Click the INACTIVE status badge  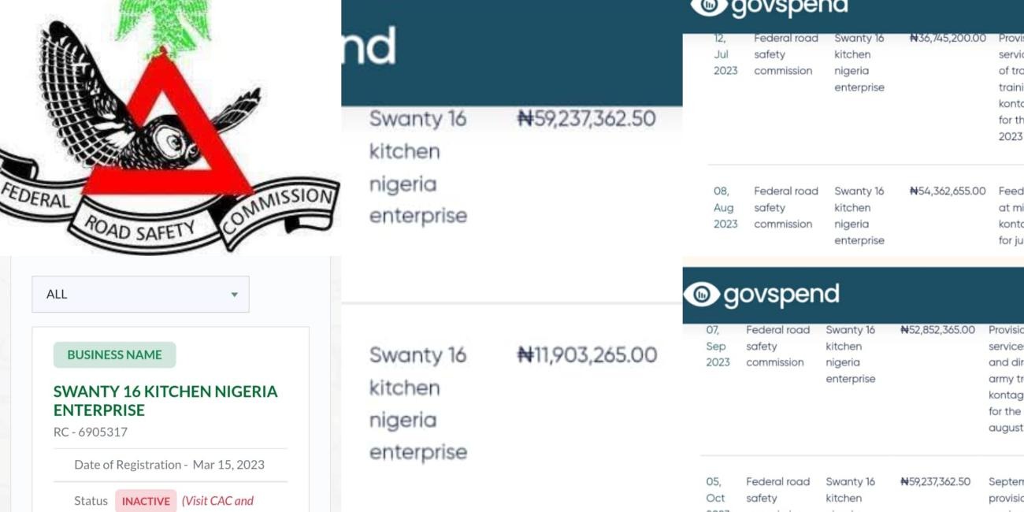coord(146,501)
